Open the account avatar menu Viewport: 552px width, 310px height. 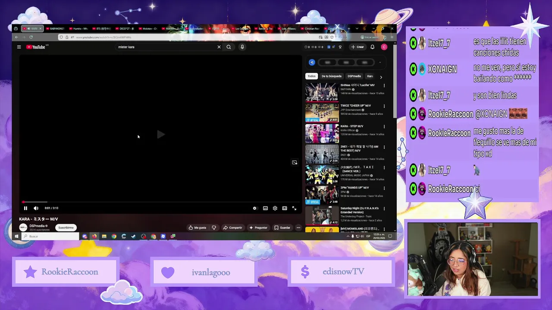coord(384,47)
